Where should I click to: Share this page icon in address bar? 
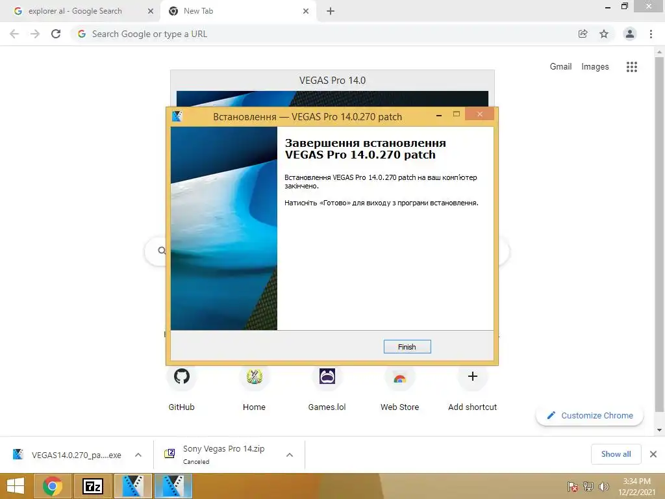click(x=583, y=34)
